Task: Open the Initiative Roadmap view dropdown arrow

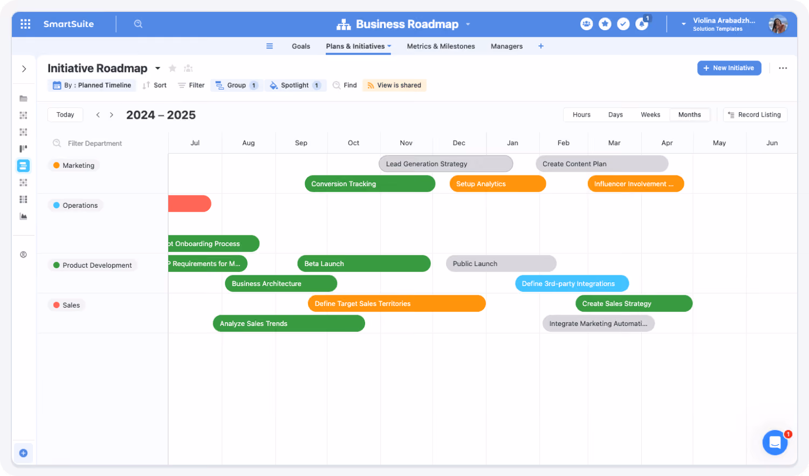Action: 157,68
